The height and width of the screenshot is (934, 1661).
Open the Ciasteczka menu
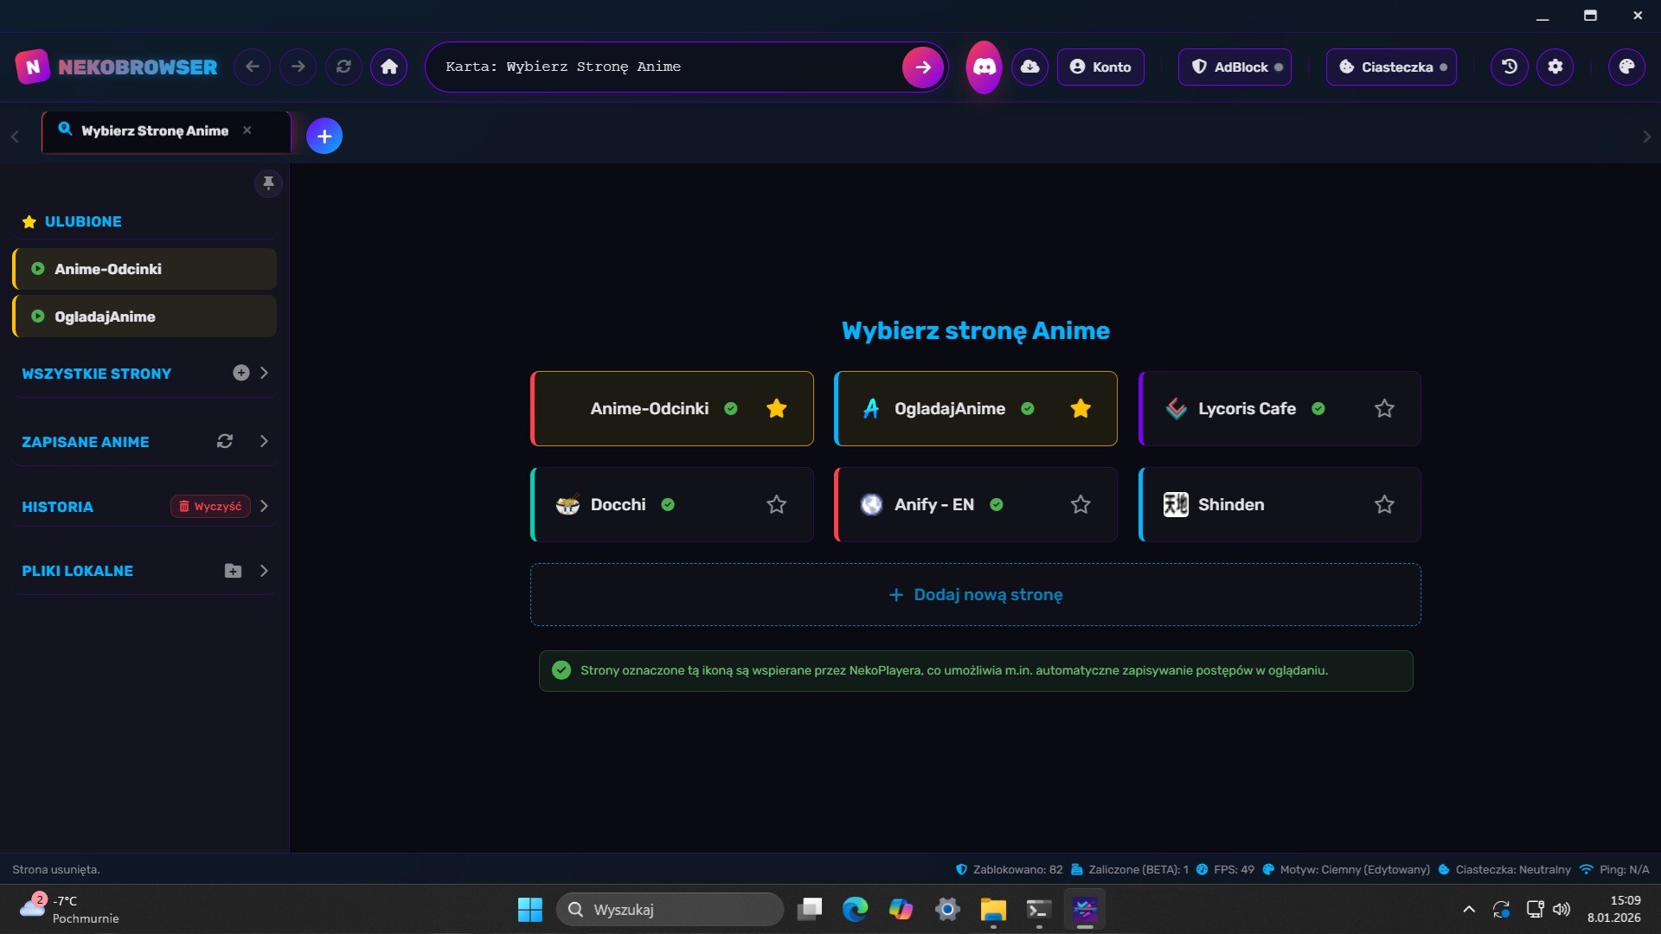(x=1392, y=67)
